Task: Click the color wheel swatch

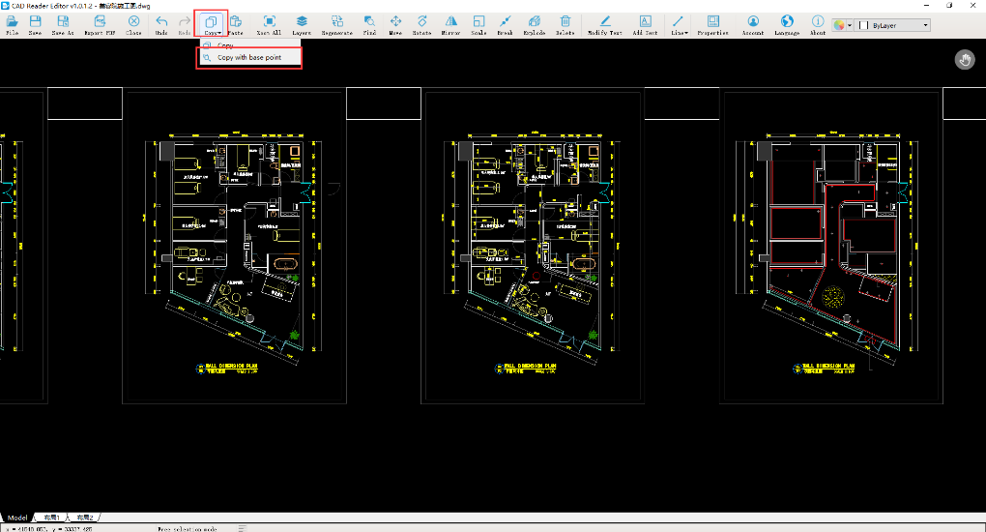Action: click(839, 25)
